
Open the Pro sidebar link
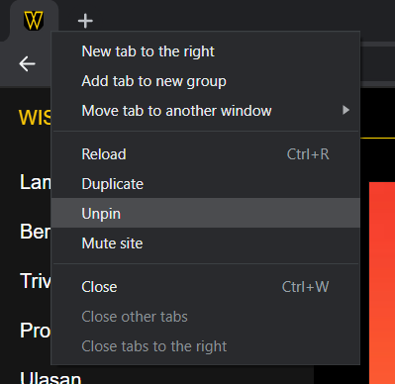36,331
